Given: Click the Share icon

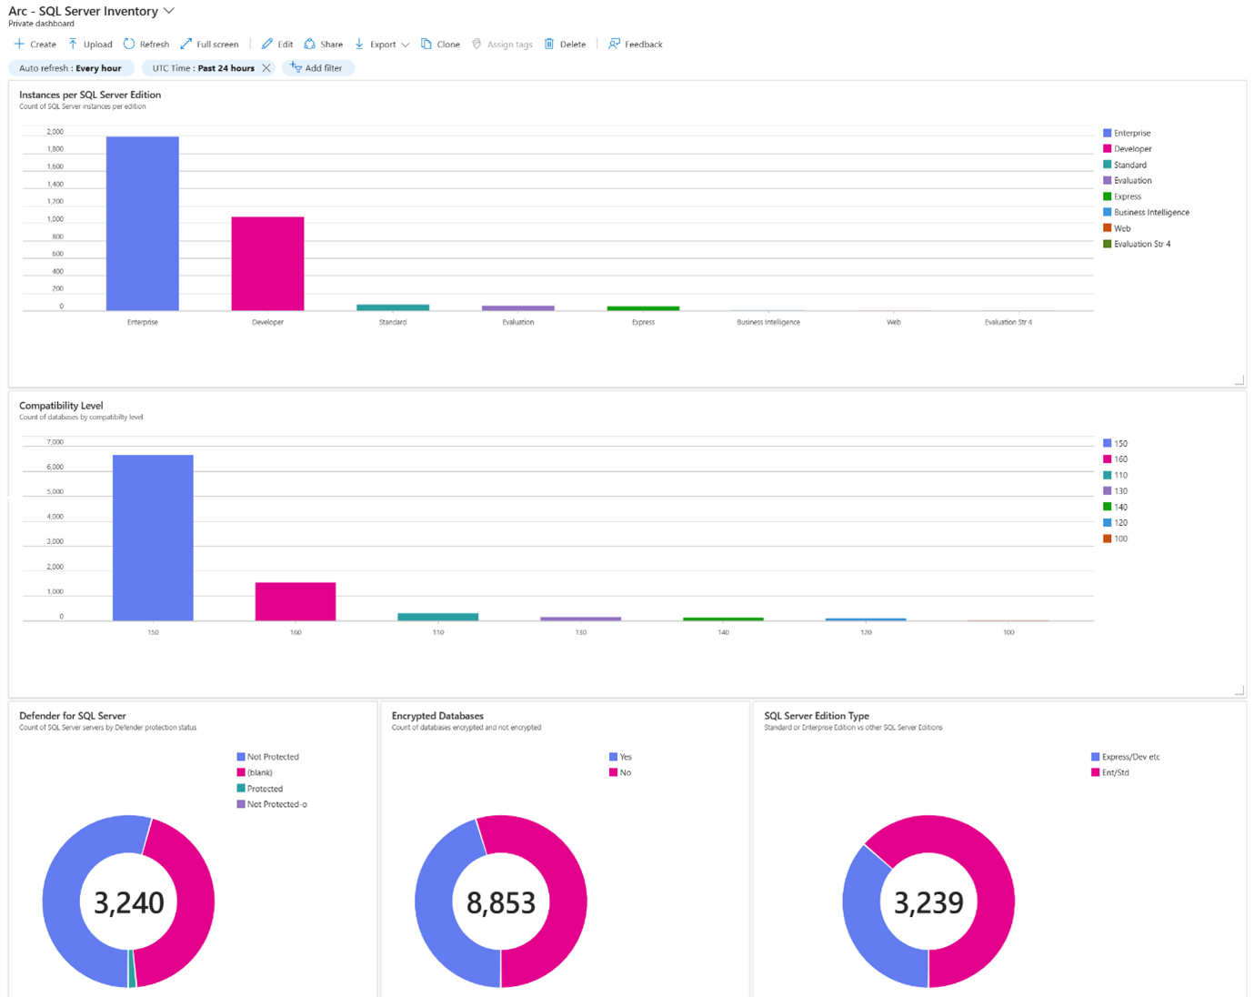Looking at the screenshot, I should [310, 44].
